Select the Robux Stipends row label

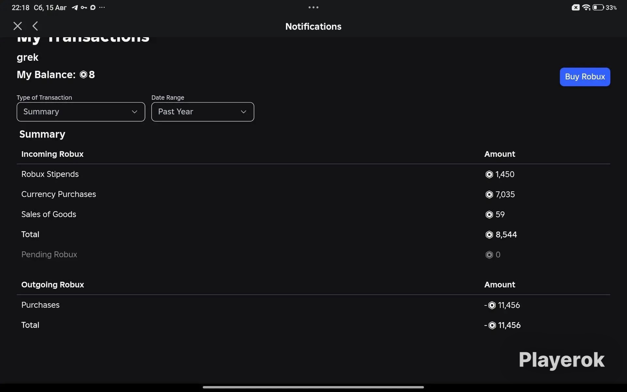[50, 174]
